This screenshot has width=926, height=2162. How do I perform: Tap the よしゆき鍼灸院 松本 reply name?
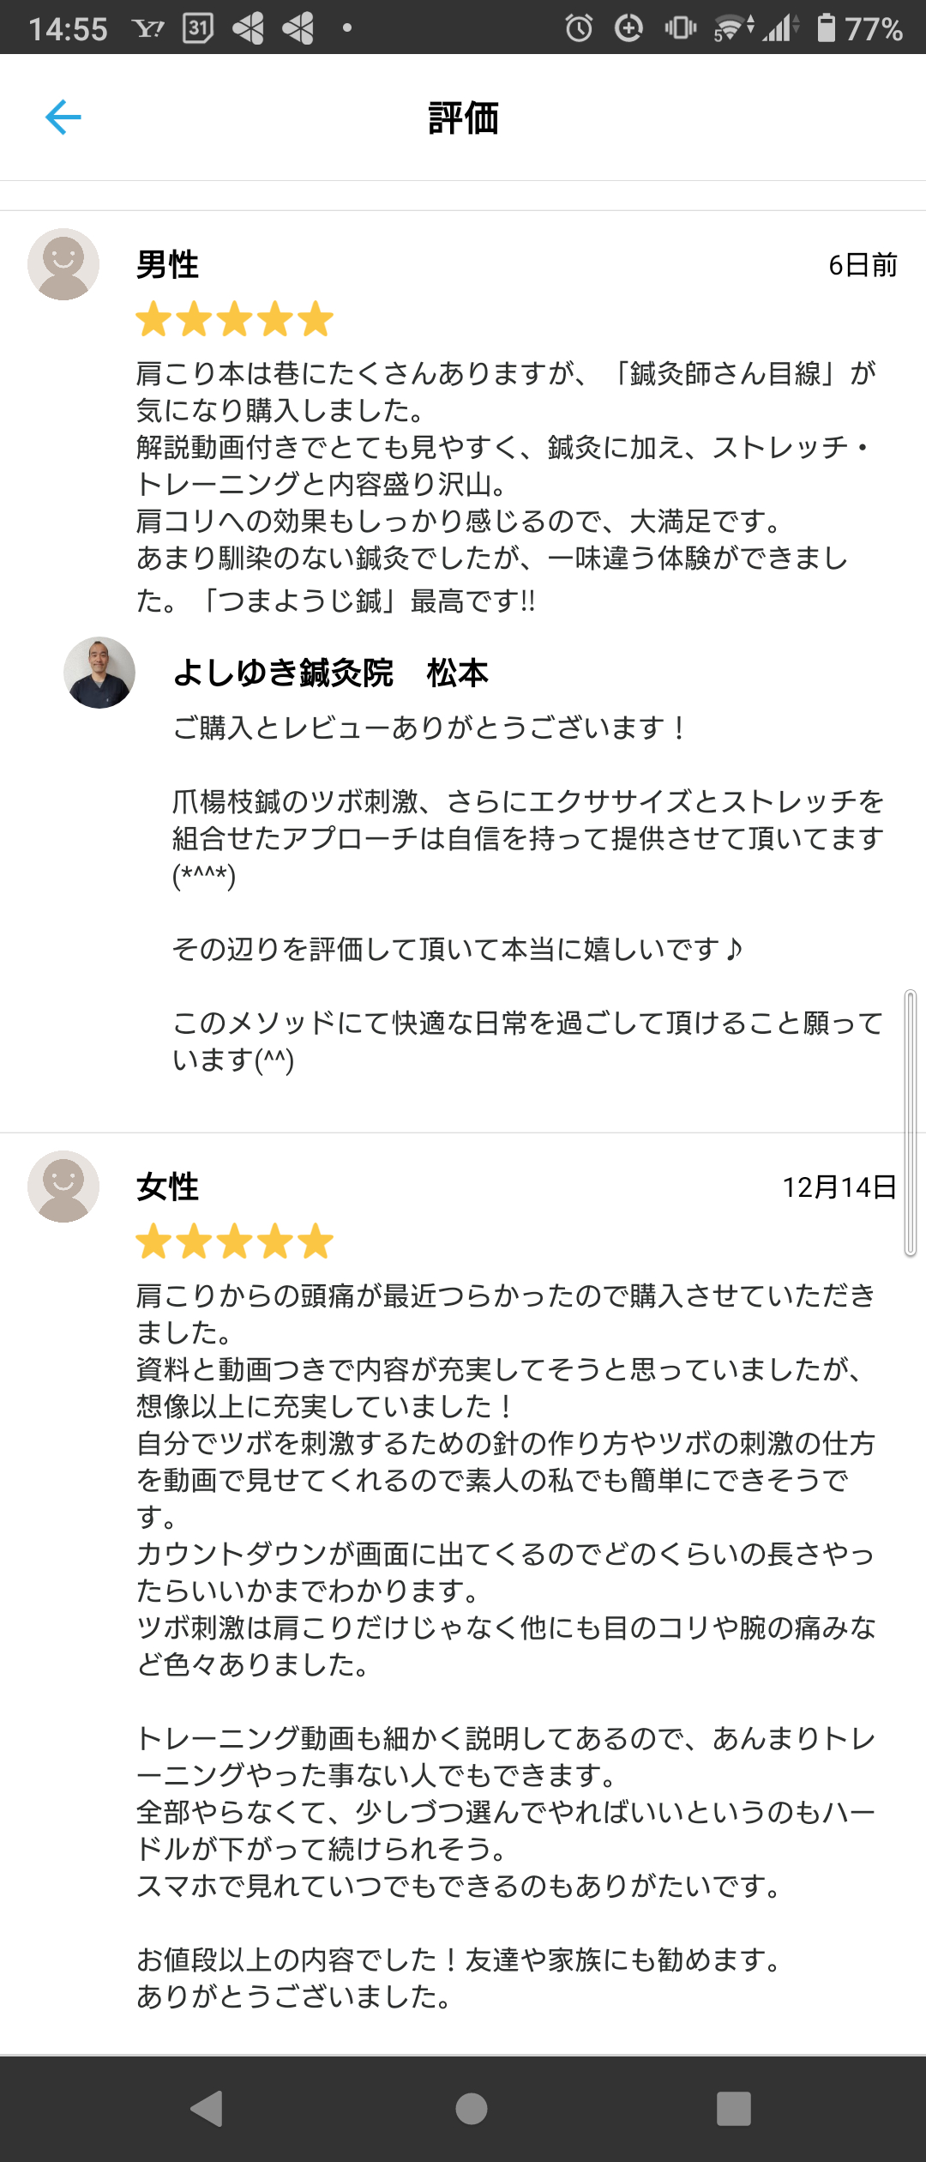[x=331, y=673]
